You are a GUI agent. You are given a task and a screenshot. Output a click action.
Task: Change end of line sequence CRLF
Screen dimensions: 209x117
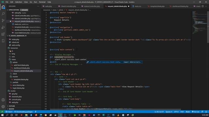click(182, 112)
